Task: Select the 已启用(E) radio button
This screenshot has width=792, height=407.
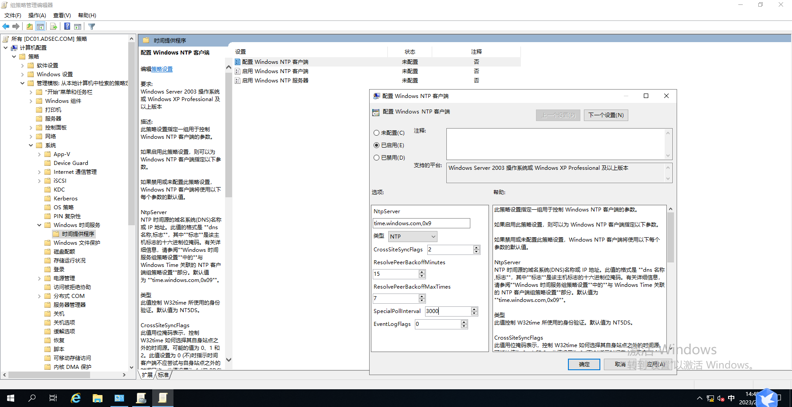Action: click(x=377, y=145)
